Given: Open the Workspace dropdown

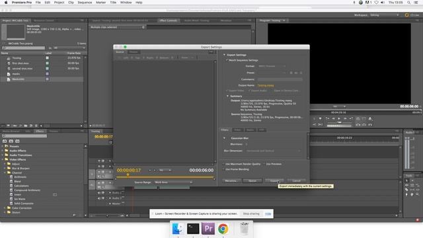Looking at the screenshot, I should click(385, 15).
